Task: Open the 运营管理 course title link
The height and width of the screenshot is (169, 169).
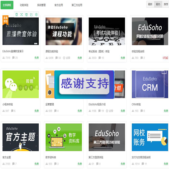Action: pyautogui.click(x=50, y=104)
